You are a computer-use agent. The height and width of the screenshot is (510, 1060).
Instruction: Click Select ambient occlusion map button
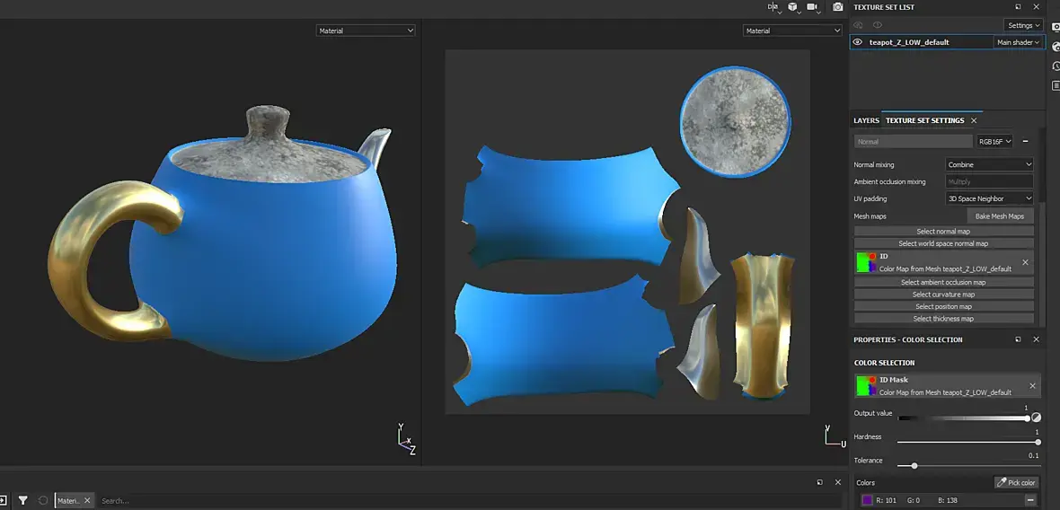point(944,282)
